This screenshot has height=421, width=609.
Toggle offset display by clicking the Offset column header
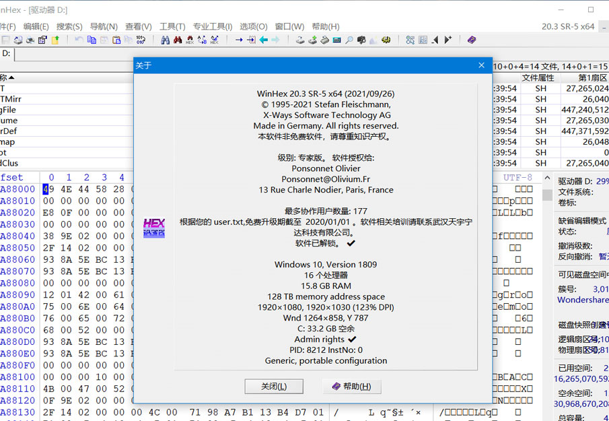pyautogui.click(x=13, y=177)
